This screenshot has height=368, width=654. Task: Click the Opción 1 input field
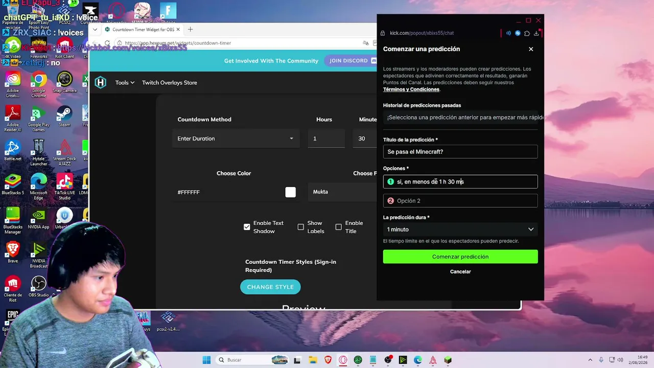coord(460,182)
